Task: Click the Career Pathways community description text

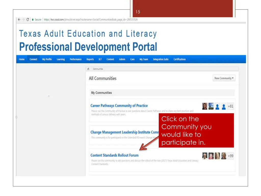Action: tap(142, 113)
